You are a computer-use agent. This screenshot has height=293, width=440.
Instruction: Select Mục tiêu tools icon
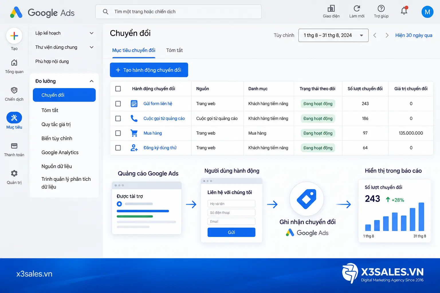pos(14,118)
